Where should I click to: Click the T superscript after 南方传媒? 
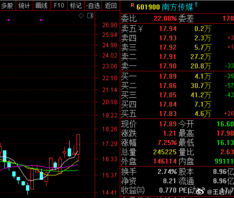(196, 5)
